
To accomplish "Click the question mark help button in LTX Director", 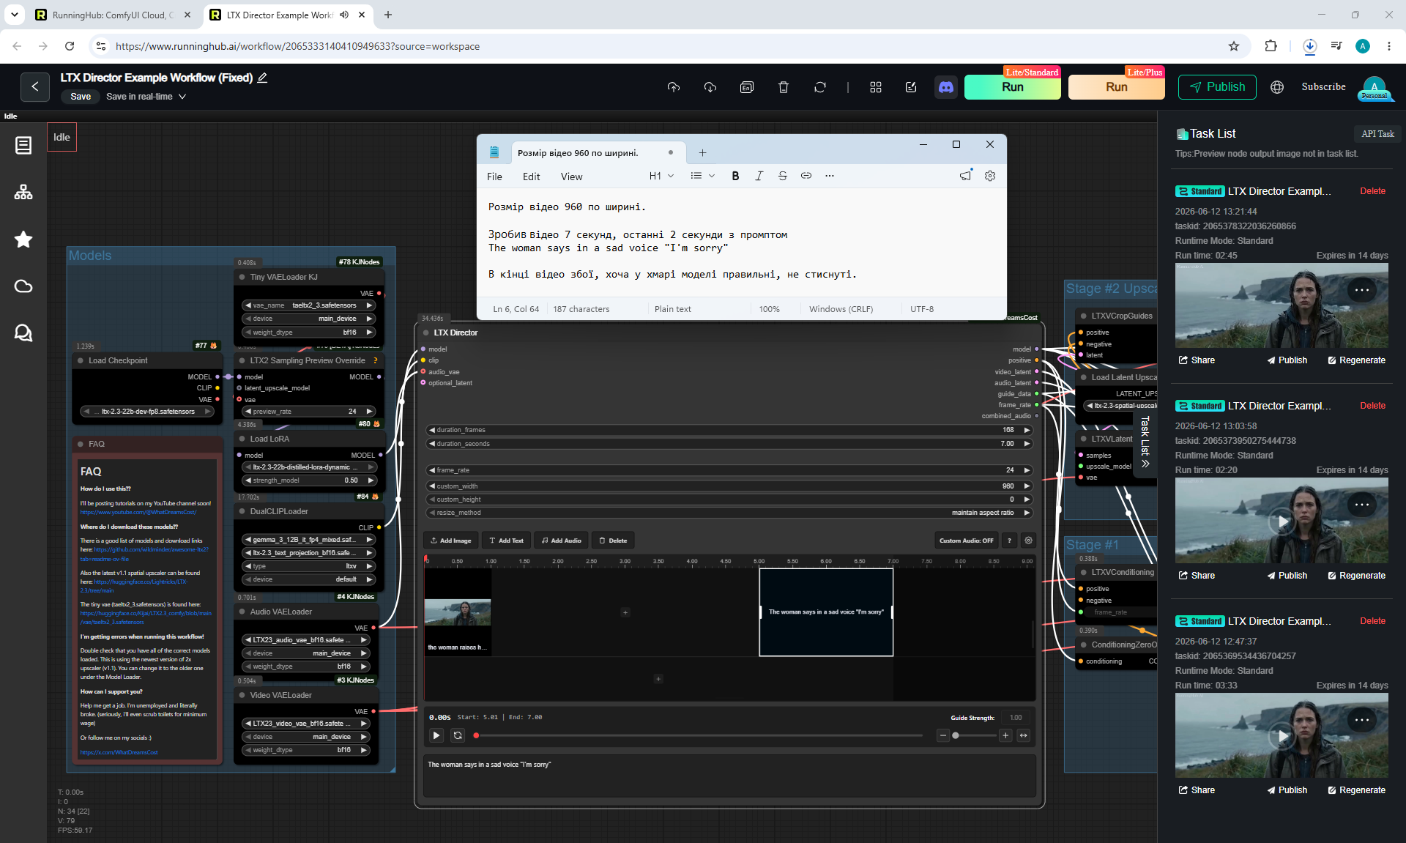I will pyautogui.click(x=1010, y=541).
